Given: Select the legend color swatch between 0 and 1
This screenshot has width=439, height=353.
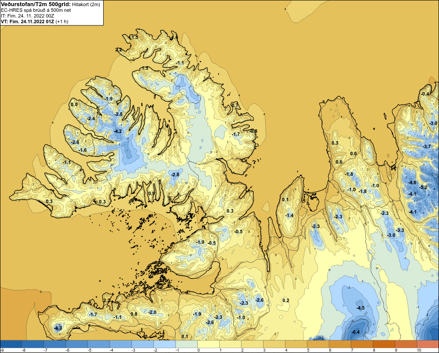Looking at the screenshot, I should tap(208, 344).
